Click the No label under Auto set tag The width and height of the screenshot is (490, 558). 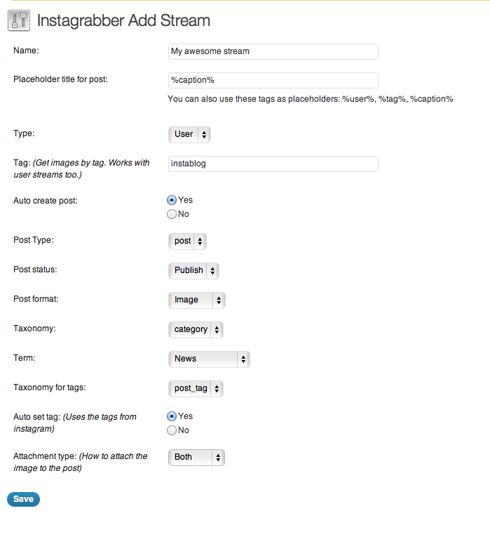[184, 430]
